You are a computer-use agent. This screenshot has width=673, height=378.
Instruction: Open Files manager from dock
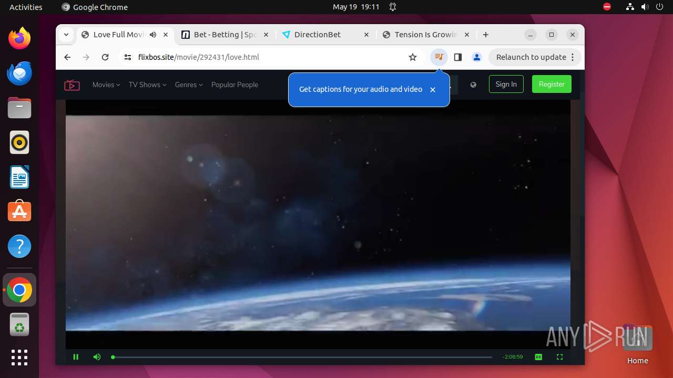(19, 108)
